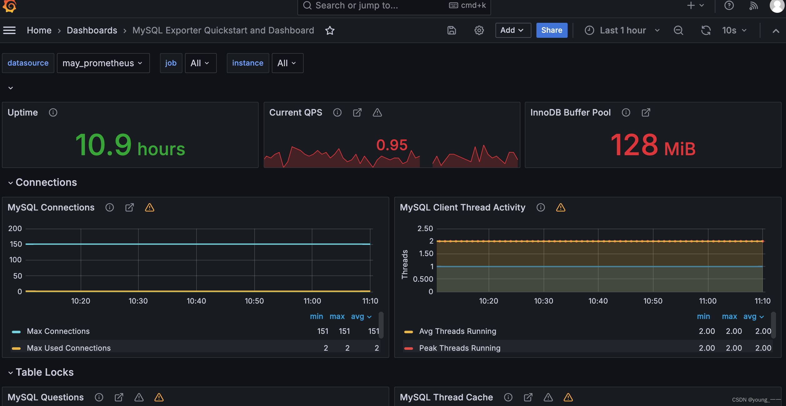786x406 pixels.
Task: Click the refresh dashboard icon
Action: (x=706, y=30)
